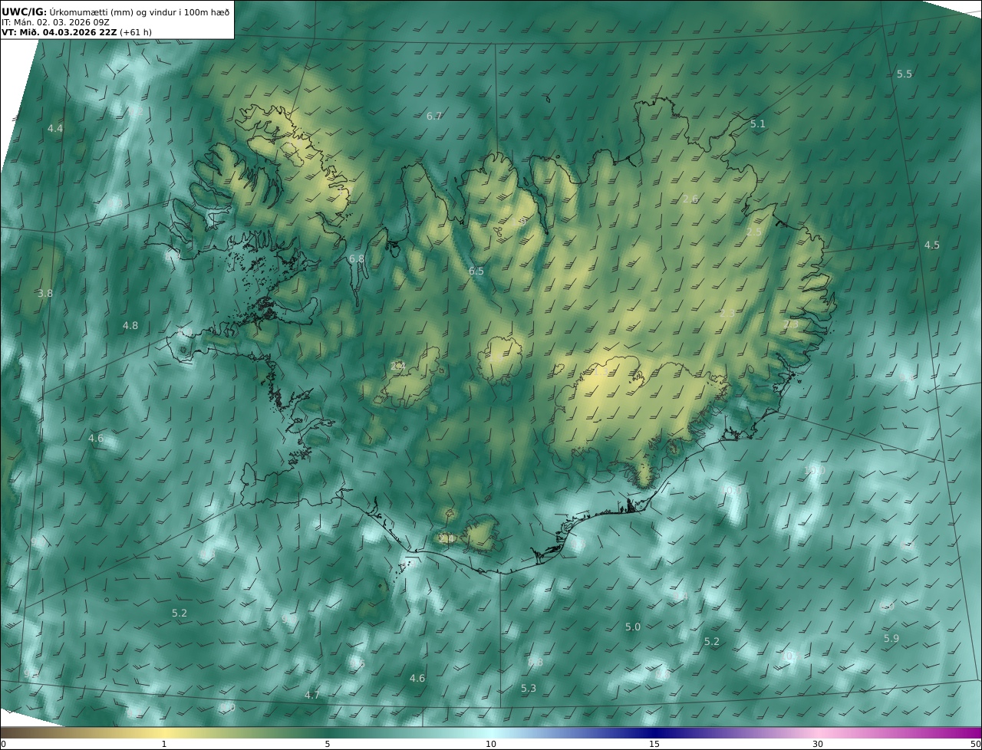Click the 15 tick label on the color scale
982x750 pixels.
point(654,744)
